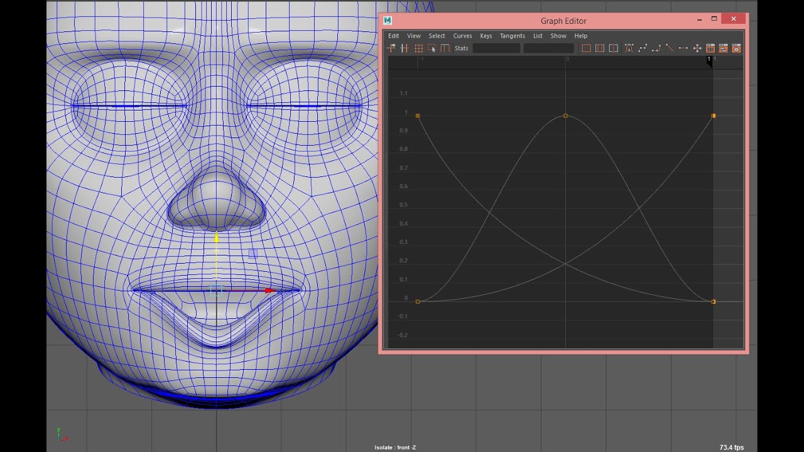Image resolution: width=804 pixels, height=452 pixels.
Task: Select the Insert Keys tool icon
Action: (x=405, y=48)
